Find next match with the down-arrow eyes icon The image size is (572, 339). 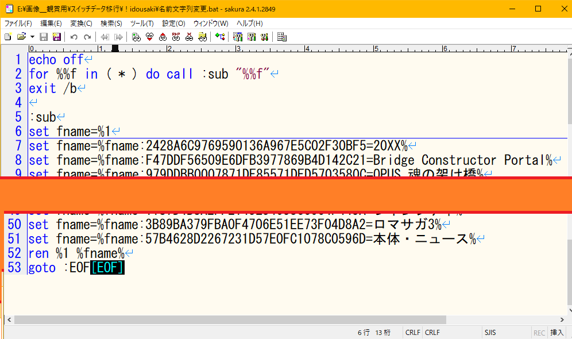[149, 37]
